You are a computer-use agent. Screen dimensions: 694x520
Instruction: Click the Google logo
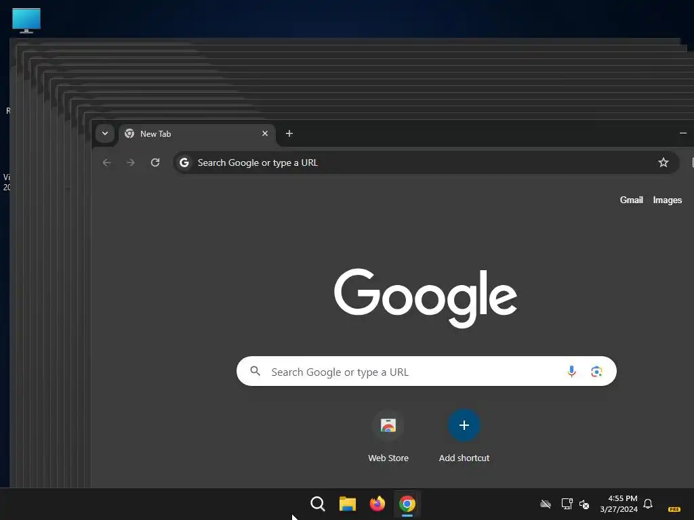(x=426, y=298)
